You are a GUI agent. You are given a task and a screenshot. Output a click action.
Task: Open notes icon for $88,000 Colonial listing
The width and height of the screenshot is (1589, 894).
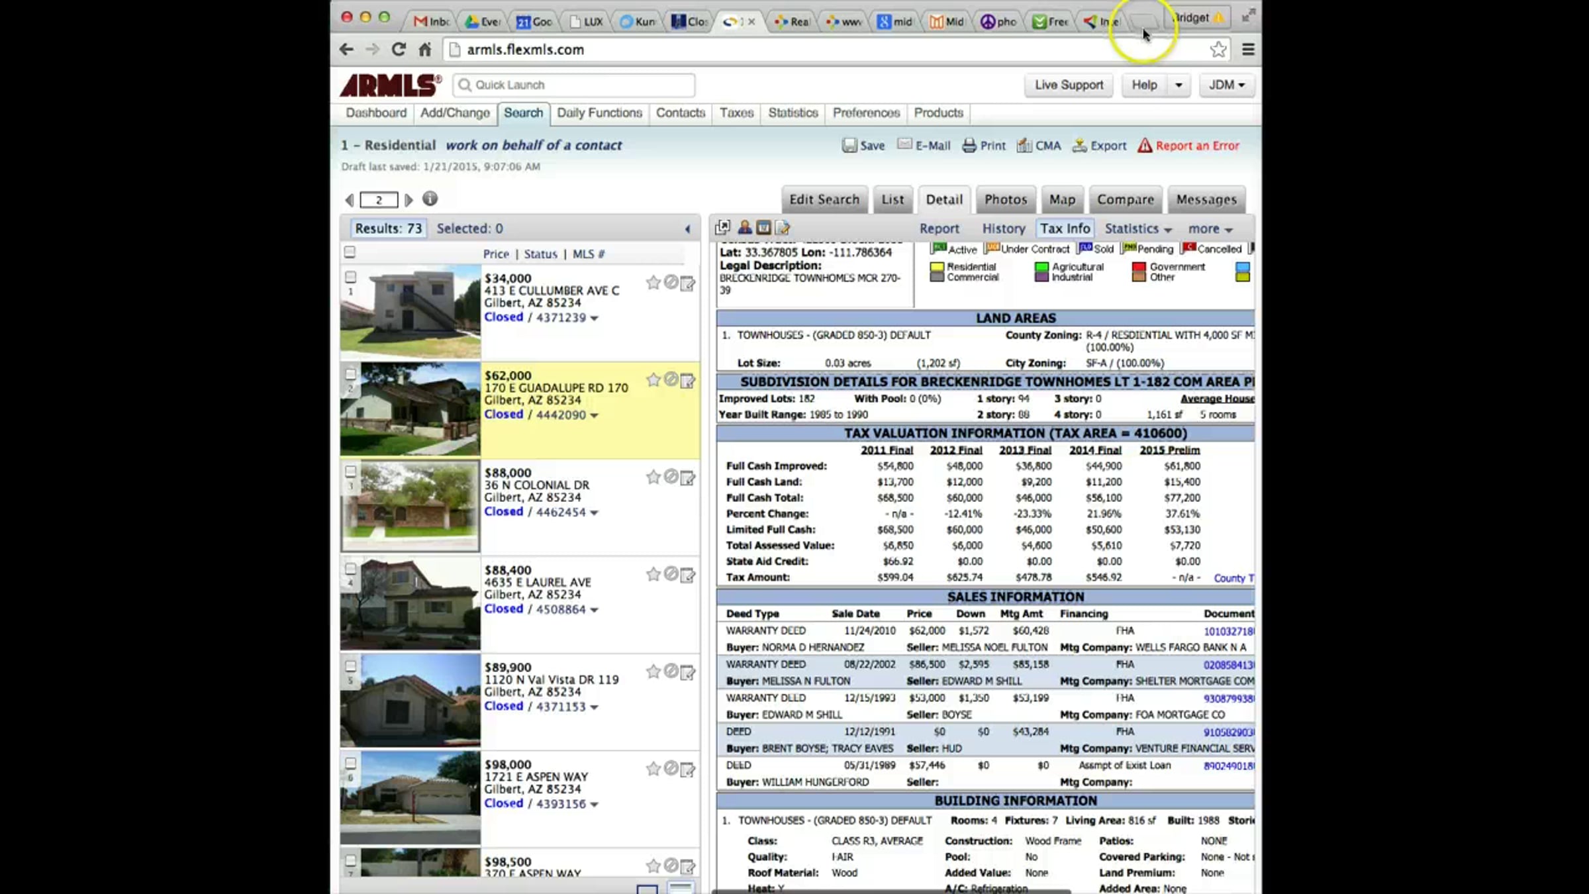pyautogui.click(x=688, y=477)
